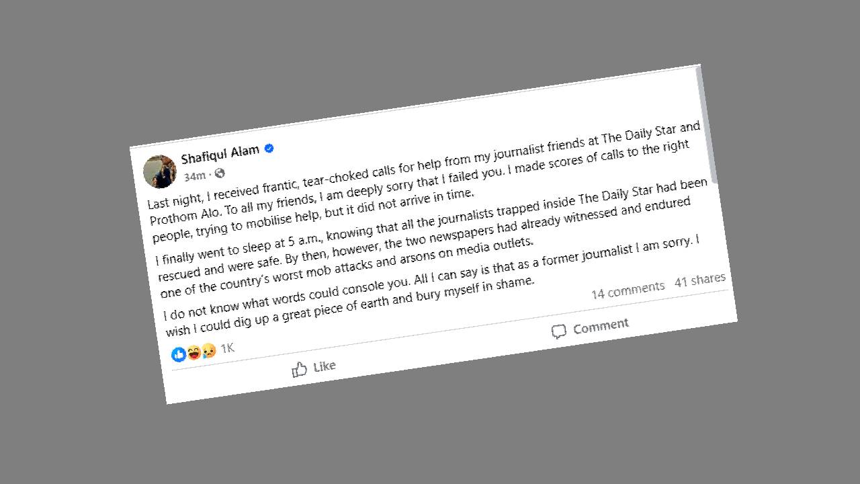This screenshot has height=484, width=860.
Task: Open Shafiqul Alam's profile picture
Action: pos(160,171)
